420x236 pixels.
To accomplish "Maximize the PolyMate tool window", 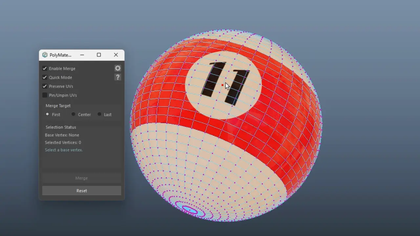I will point(99,55).
